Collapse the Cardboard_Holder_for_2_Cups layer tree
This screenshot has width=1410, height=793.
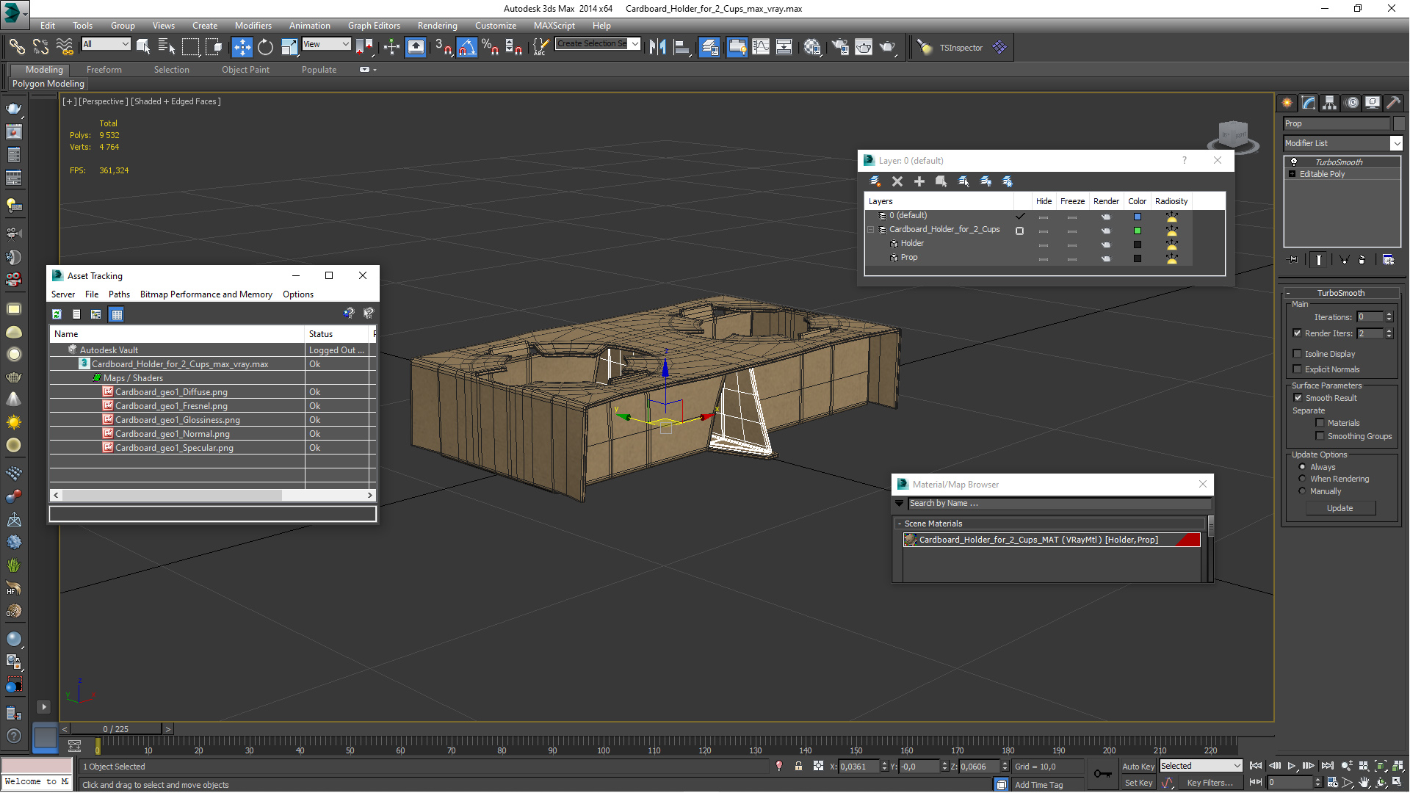click(x=872, y=230)
